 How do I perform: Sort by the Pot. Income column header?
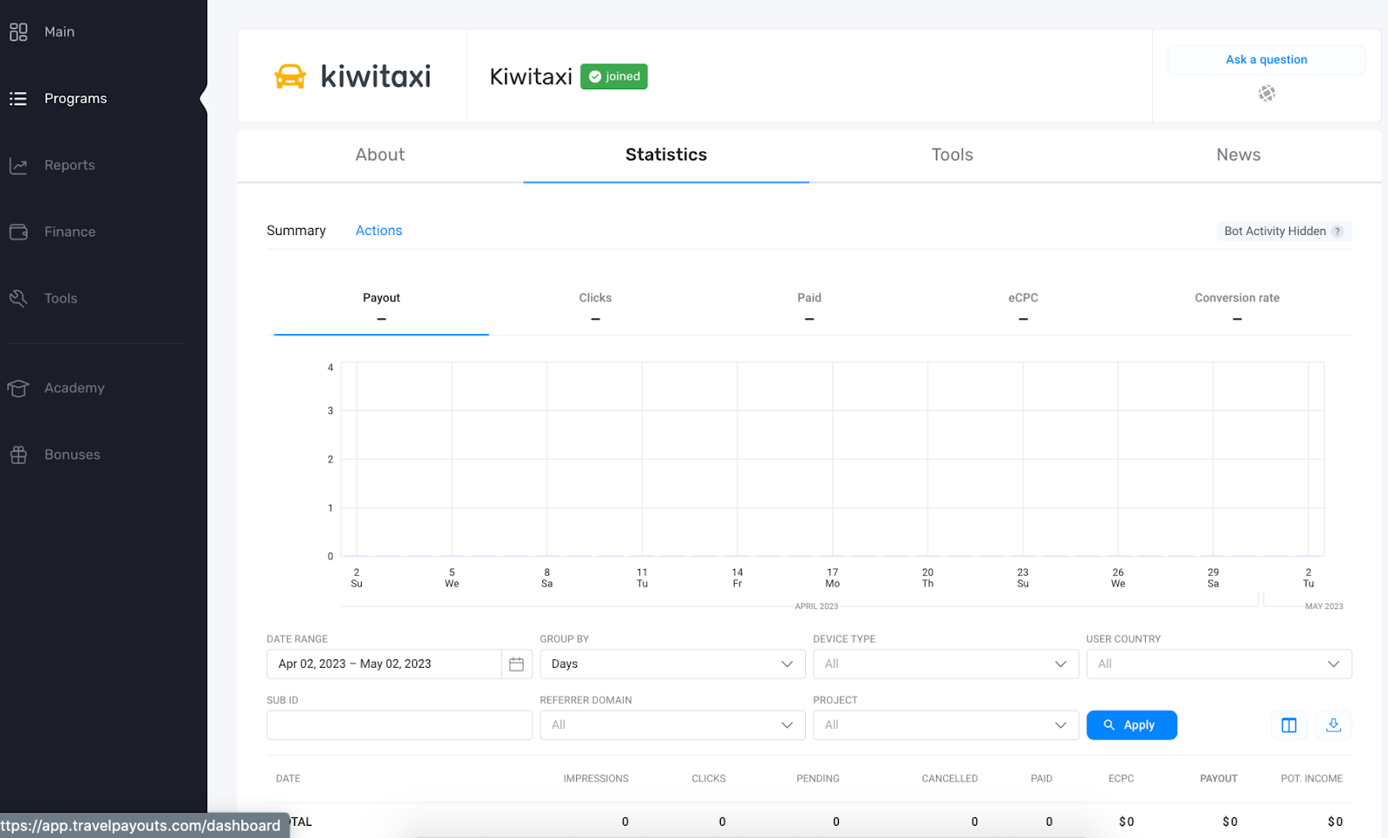pyautogui.click(x=1311, y=779)
